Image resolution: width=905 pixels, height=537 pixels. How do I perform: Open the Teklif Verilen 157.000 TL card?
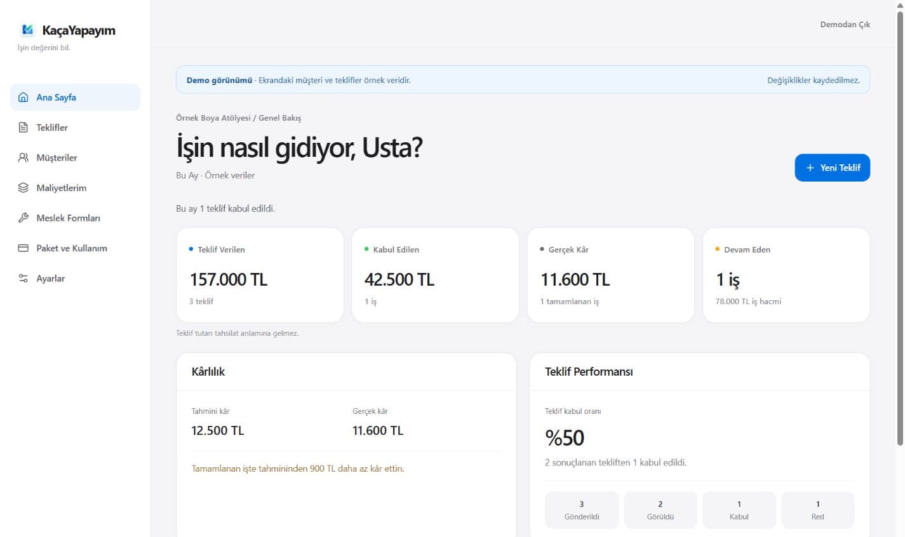click(x=260, y=275)
